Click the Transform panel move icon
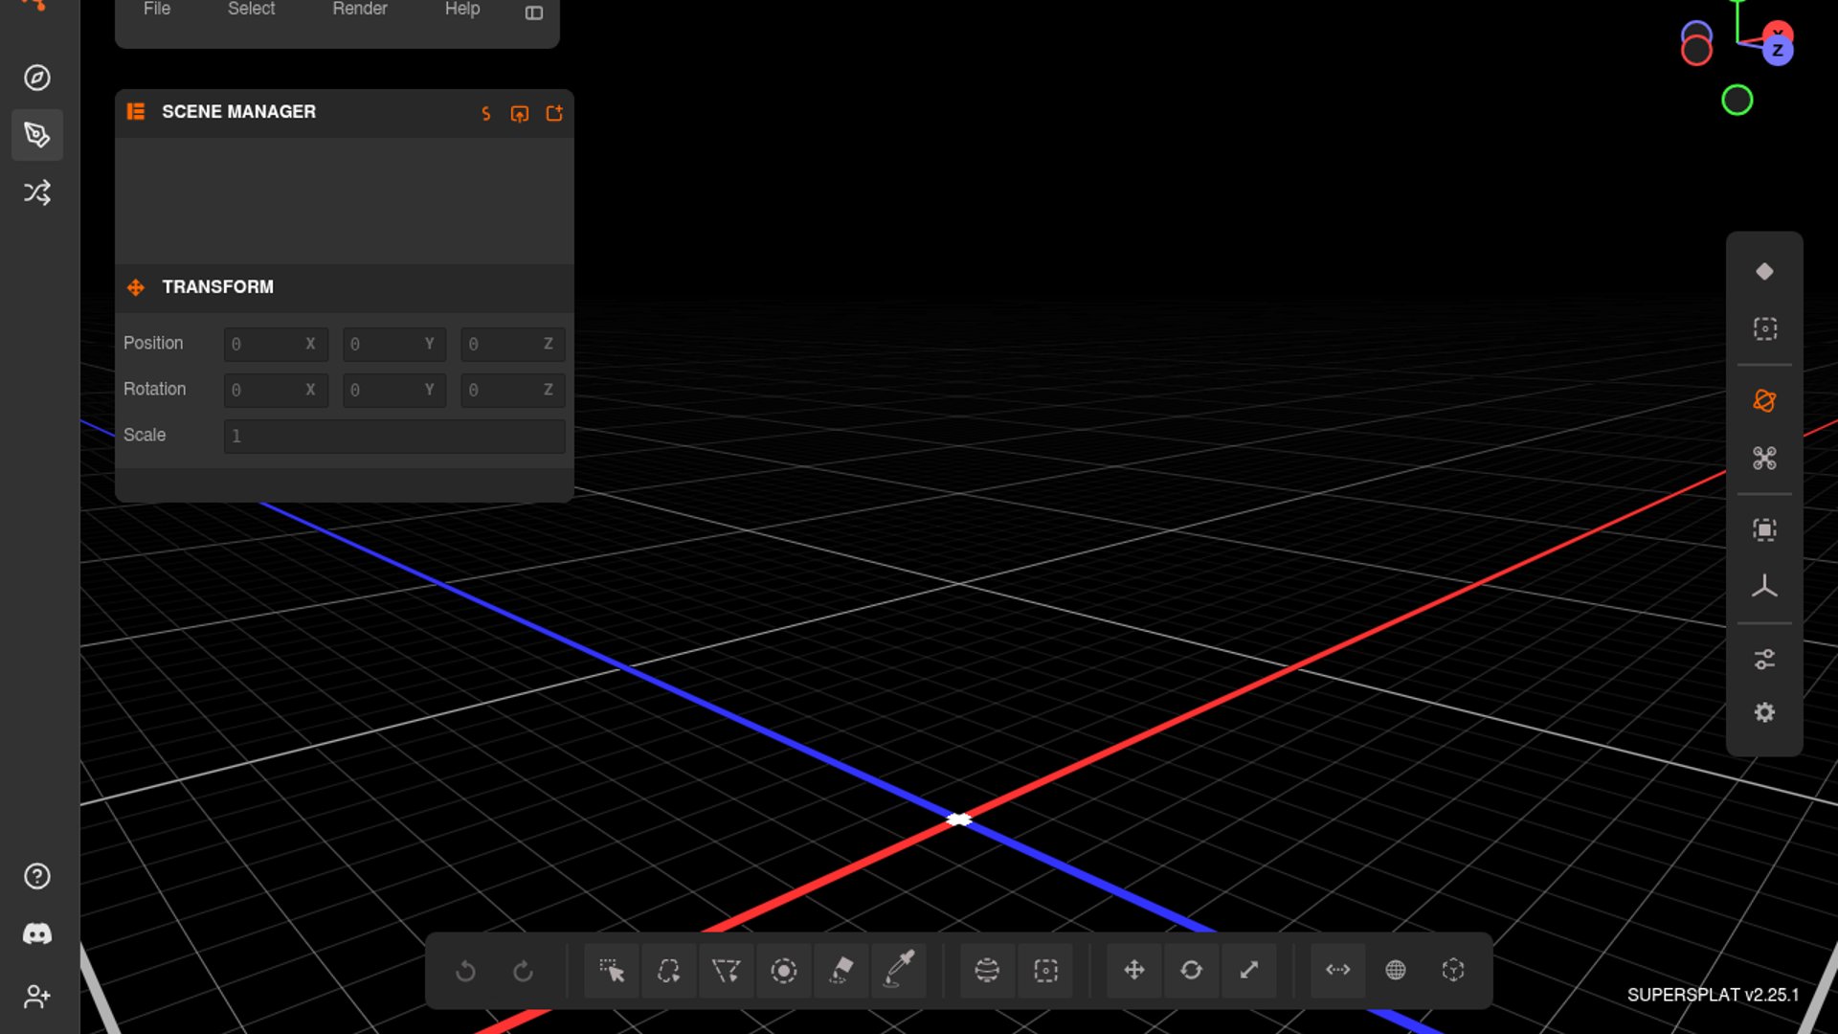 (x=136, y=287)
